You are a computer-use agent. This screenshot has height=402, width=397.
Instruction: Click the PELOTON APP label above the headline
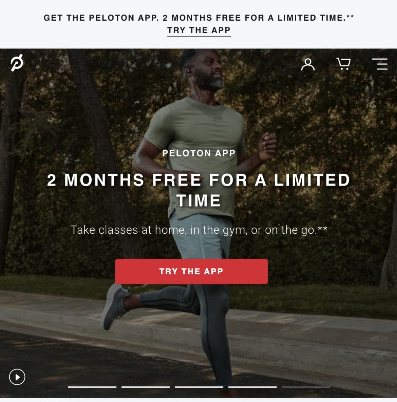199,153
